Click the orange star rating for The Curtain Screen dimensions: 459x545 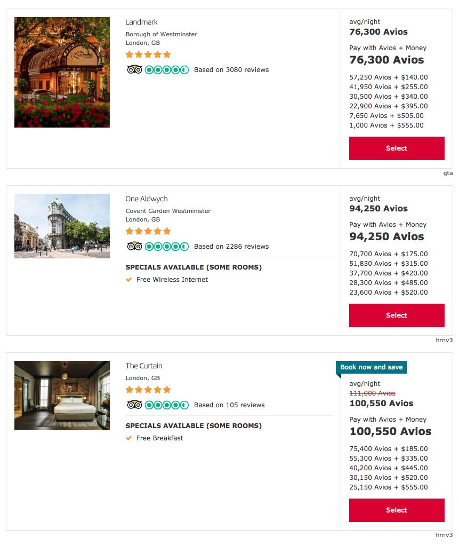coord(148,390)
